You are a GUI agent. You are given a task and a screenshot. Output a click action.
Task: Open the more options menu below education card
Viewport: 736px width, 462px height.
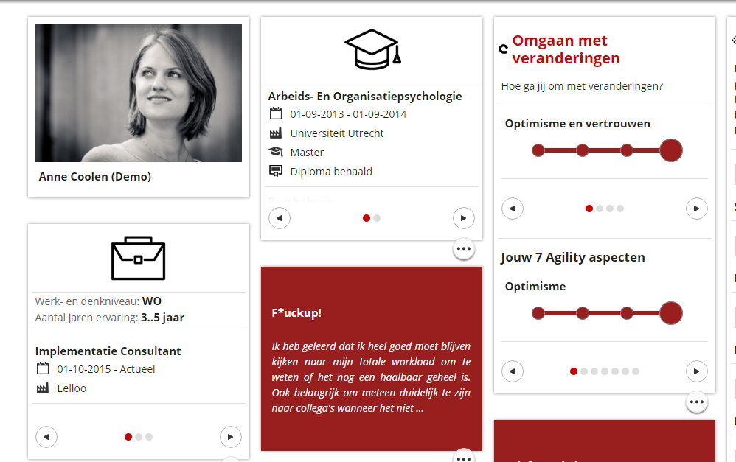click(463, 250)
